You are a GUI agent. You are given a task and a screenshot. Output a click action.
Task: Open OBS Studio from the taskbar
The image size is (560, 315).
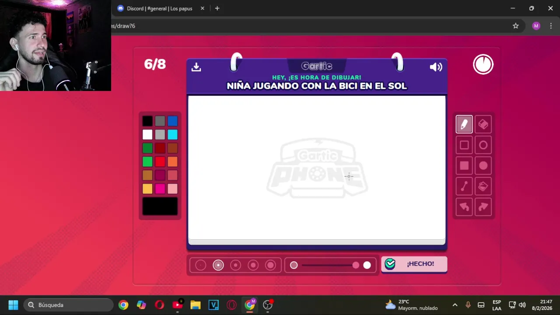click(268, 305)
